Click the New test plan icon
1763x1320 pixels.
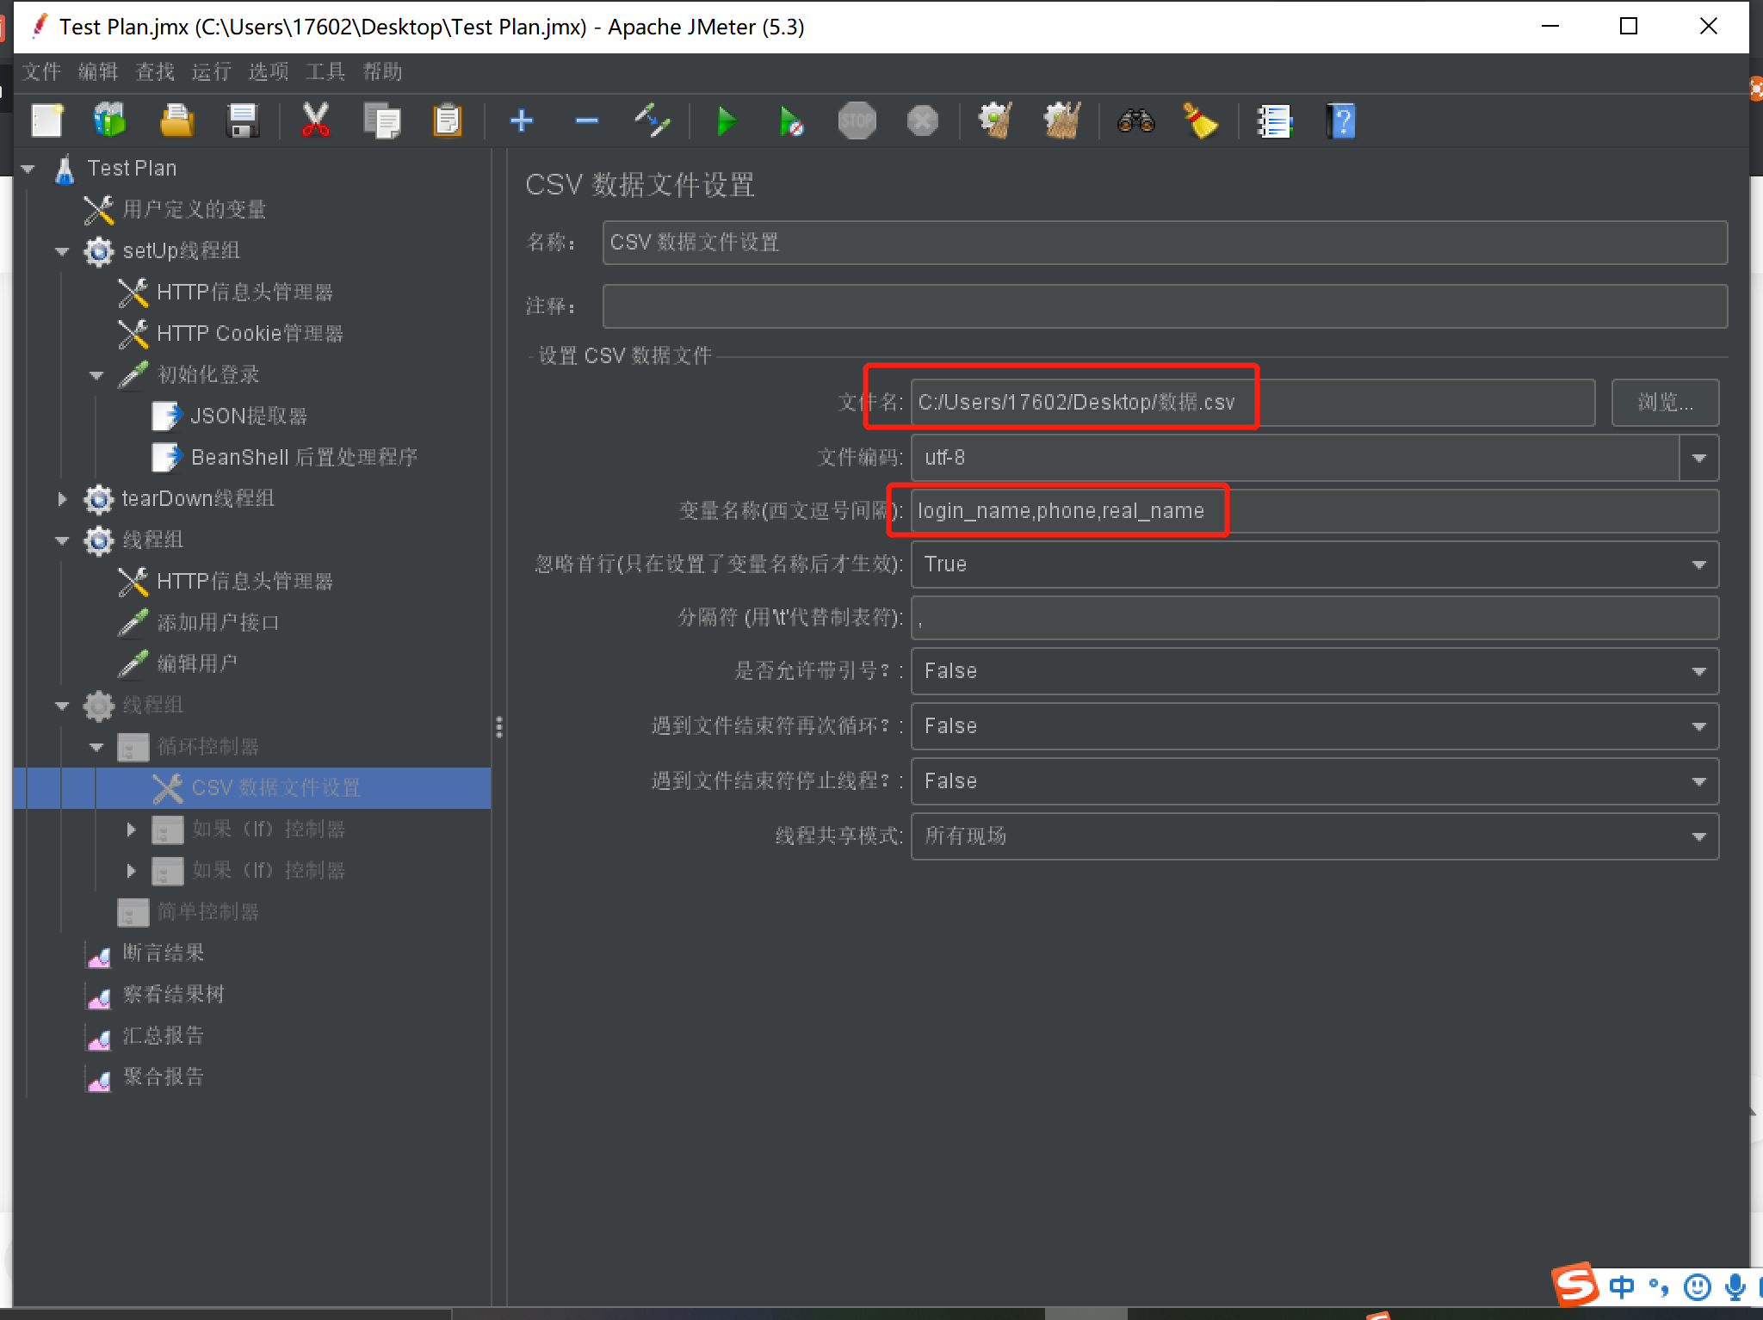click(x=47, y=120)
